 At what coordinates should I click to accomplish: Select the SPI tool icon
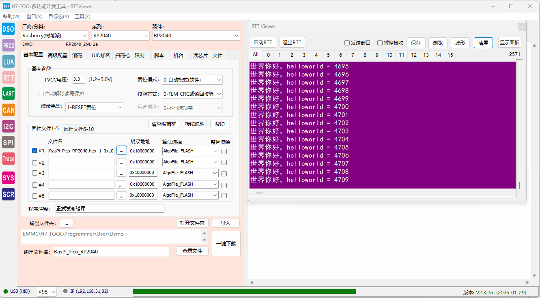(8, 142)
